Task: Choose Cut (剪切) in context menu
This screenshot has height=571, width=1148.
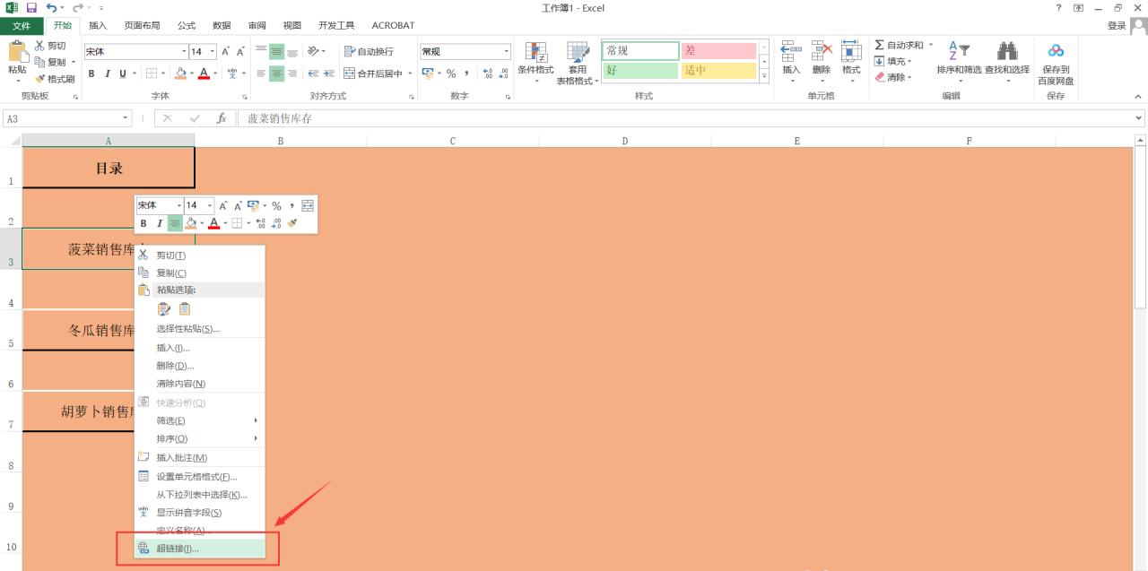Action: coord(199,255)
